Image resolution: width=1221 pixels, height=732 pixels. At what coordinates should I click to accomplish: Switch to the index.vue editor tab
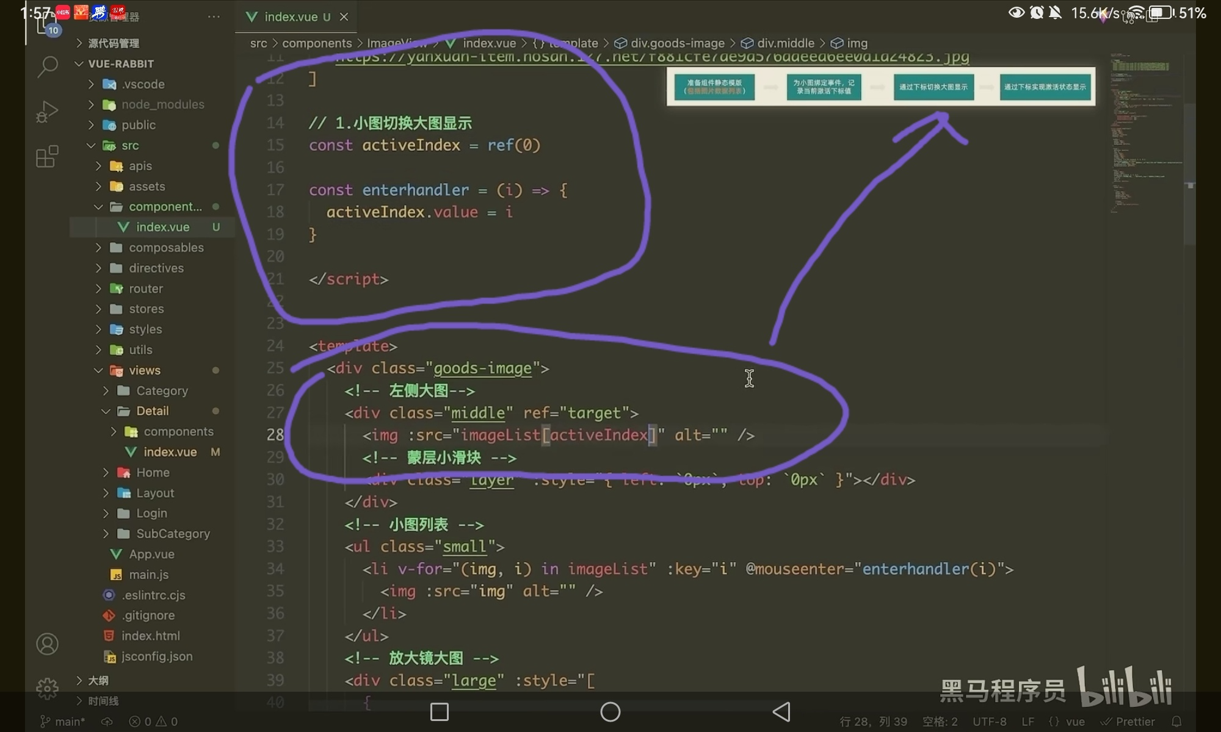(291, 17)
